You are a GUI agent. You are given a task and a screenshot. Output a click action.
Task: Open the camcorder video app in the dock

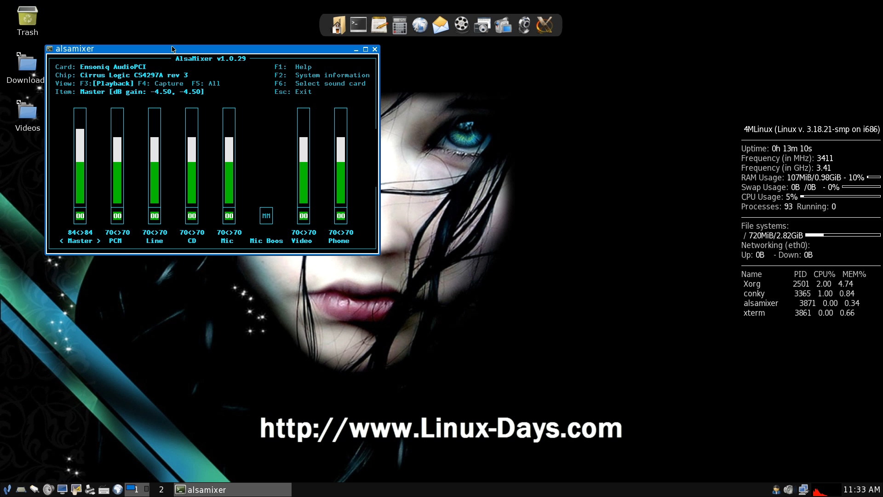pyautogui.click(x=503, y=25)
